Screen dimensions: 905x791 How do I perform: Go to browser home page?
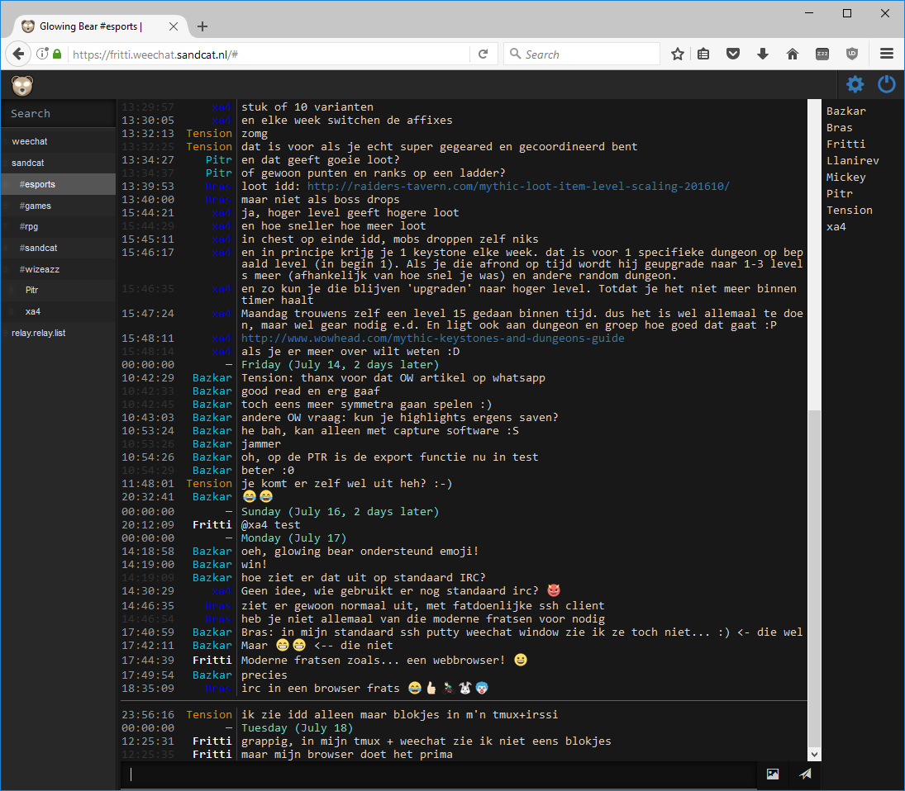point(793,54)
